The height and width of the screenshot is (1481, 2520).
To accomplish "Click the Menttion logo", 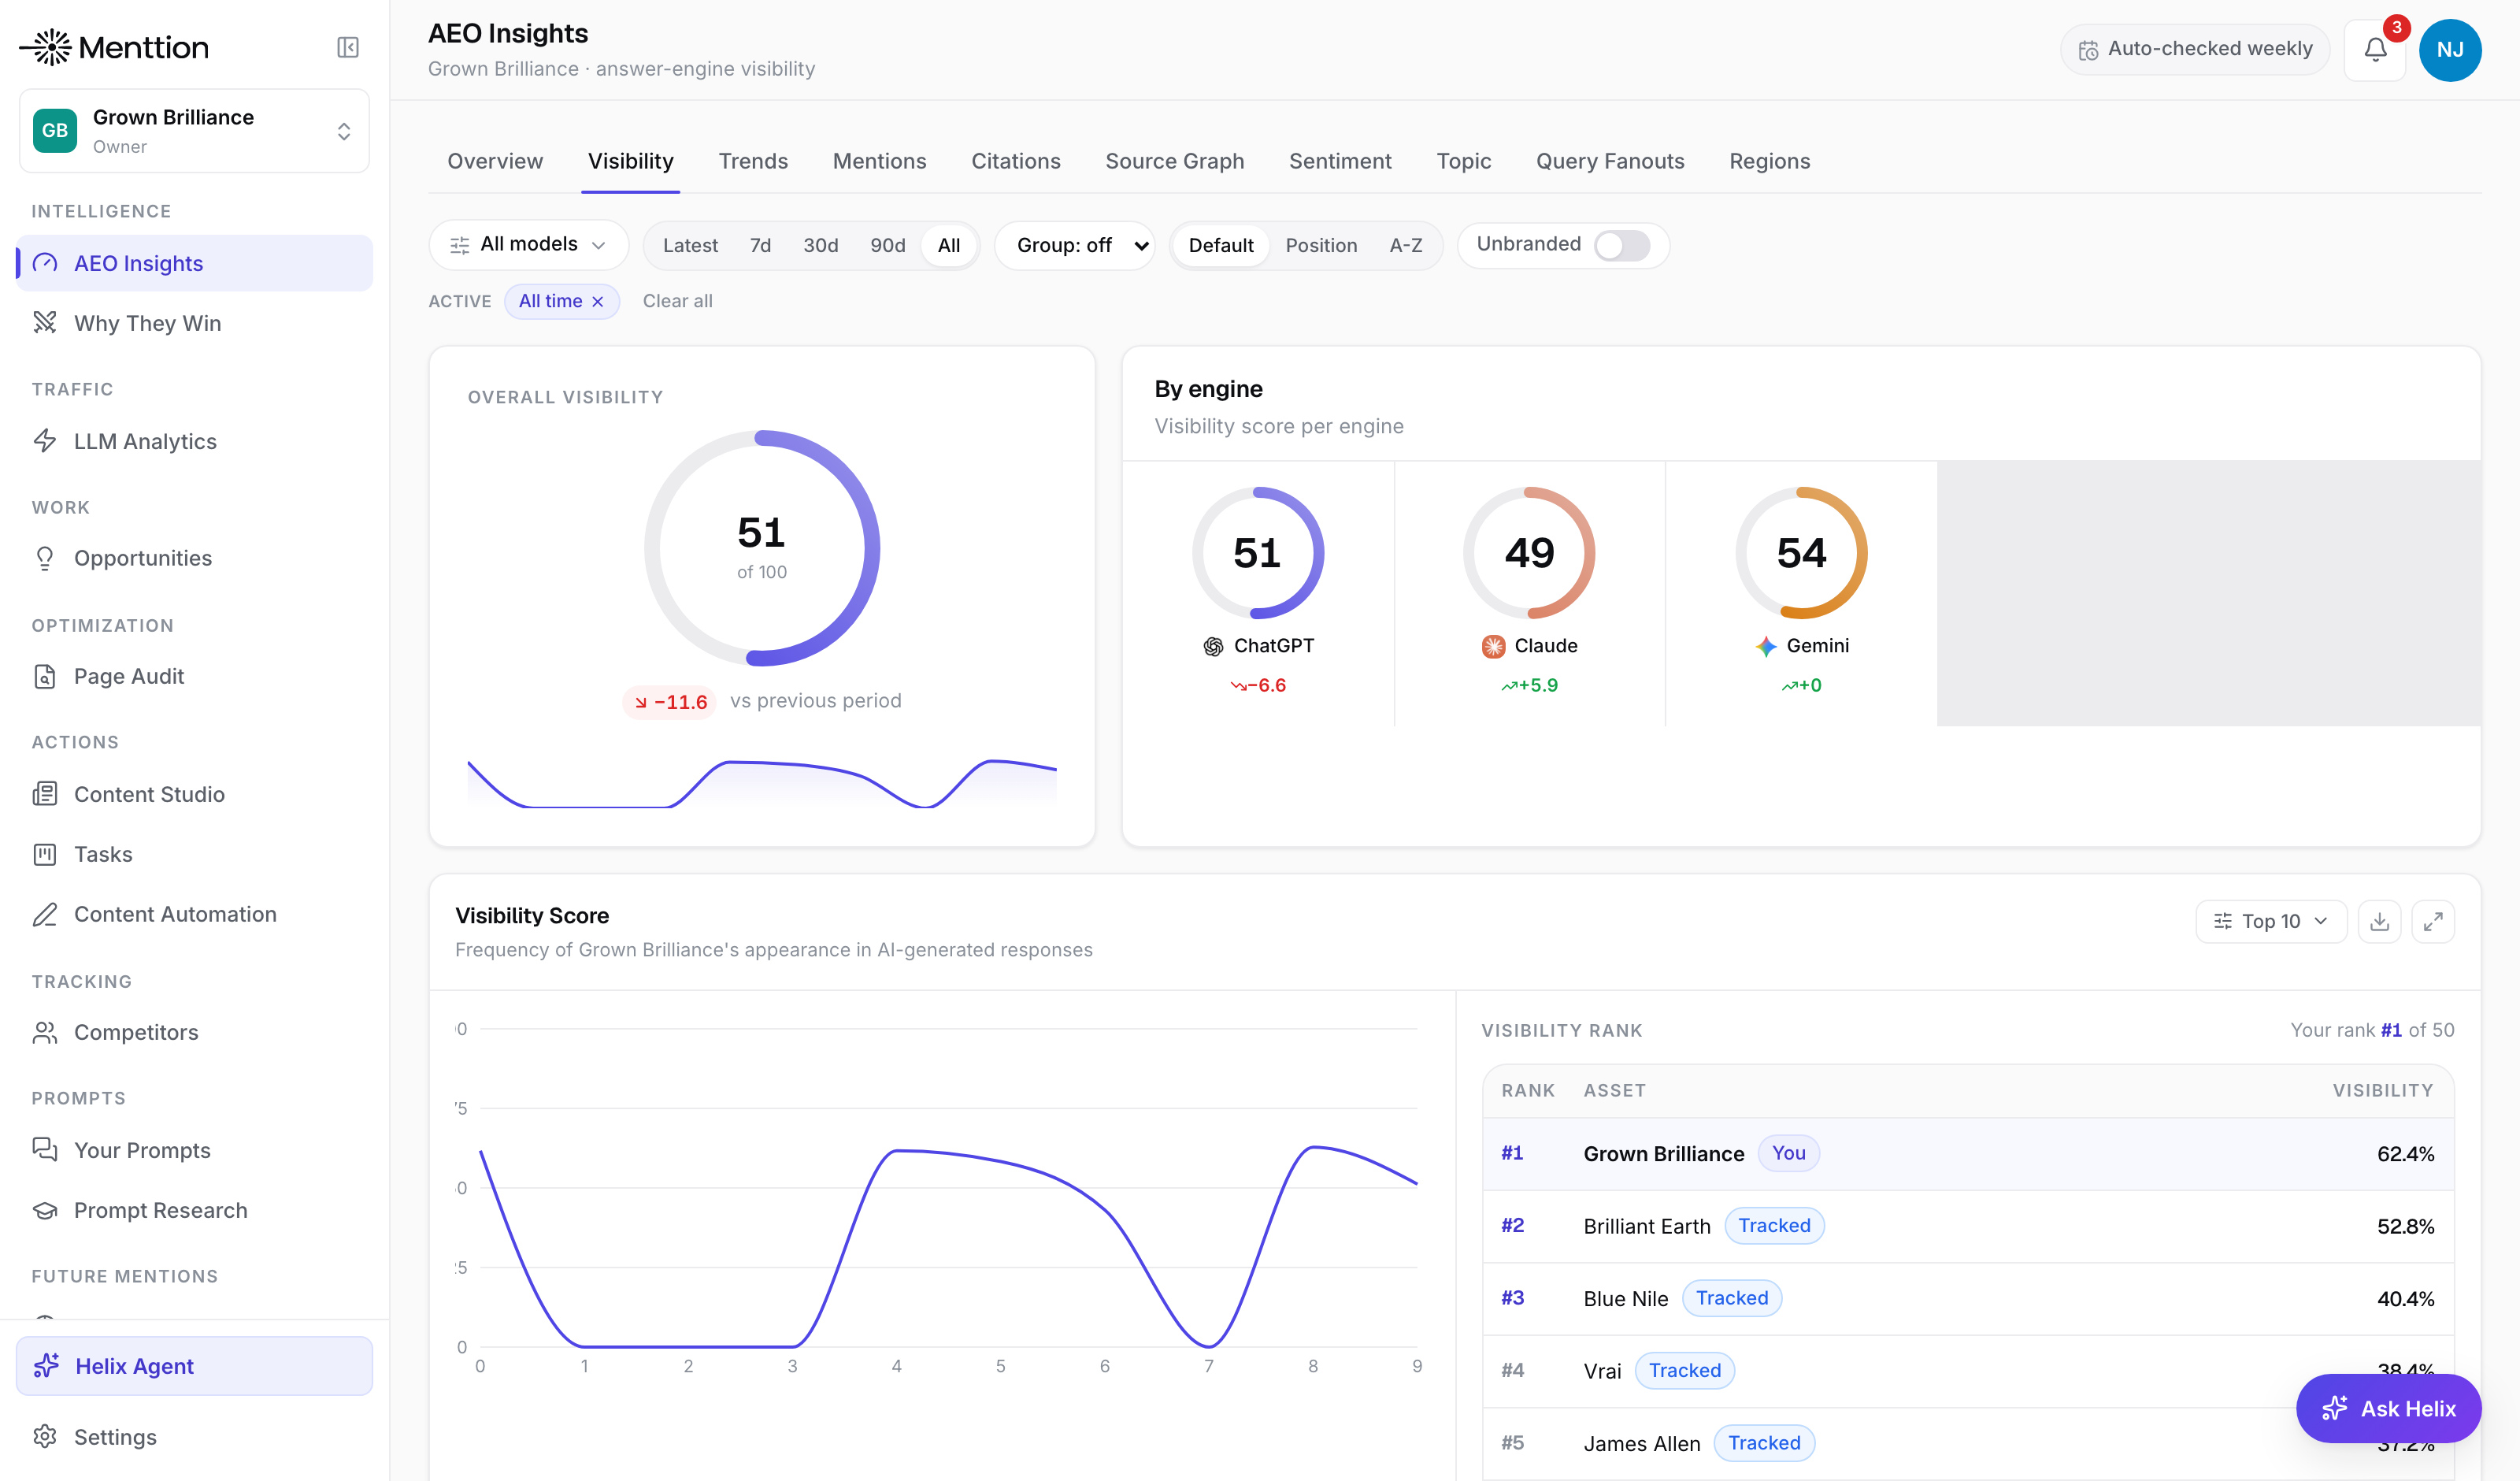I will pos(114,47).
